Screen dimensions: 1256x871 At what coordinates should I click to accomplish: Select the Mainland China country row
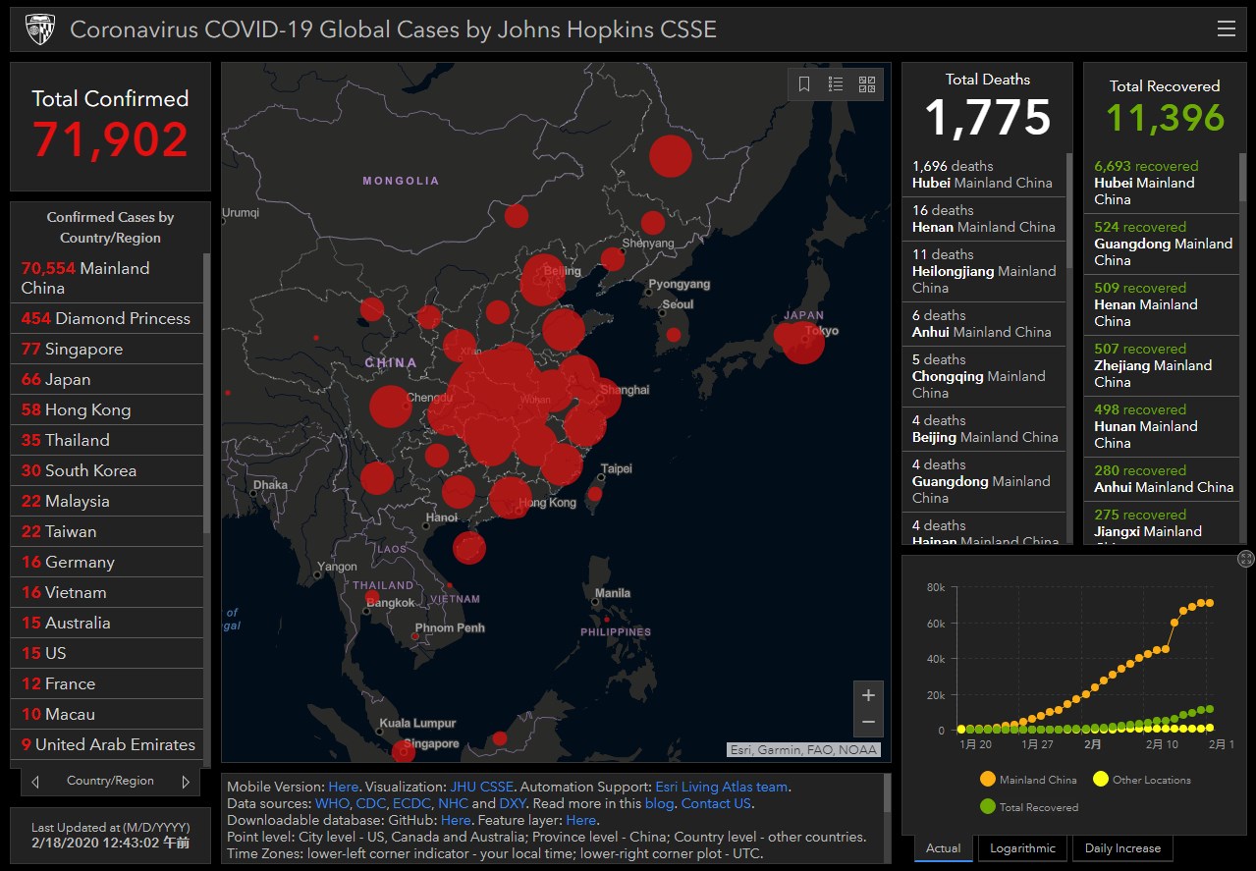(x=107, y=278)
